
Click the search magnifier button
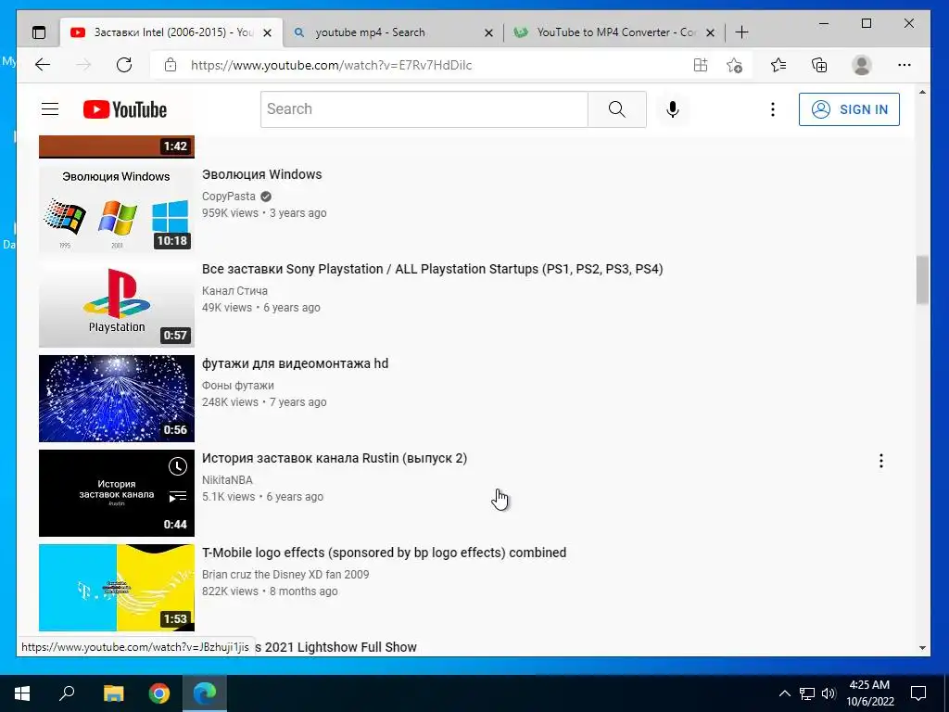pyautogui.click(x=616, y=109)
